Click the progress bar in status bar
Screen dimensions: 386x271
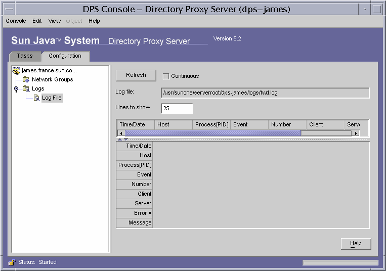click(340, 263)
